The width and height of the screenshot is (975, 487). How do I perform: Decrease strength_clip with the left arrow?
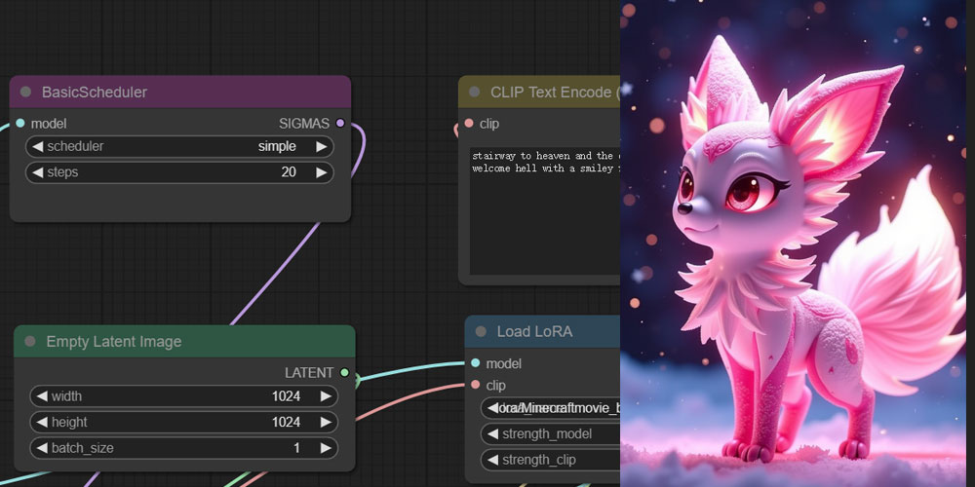click(x=492, y=460)
